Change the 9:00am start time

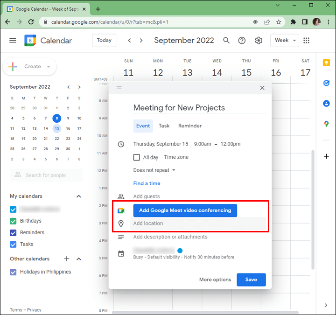203,144
